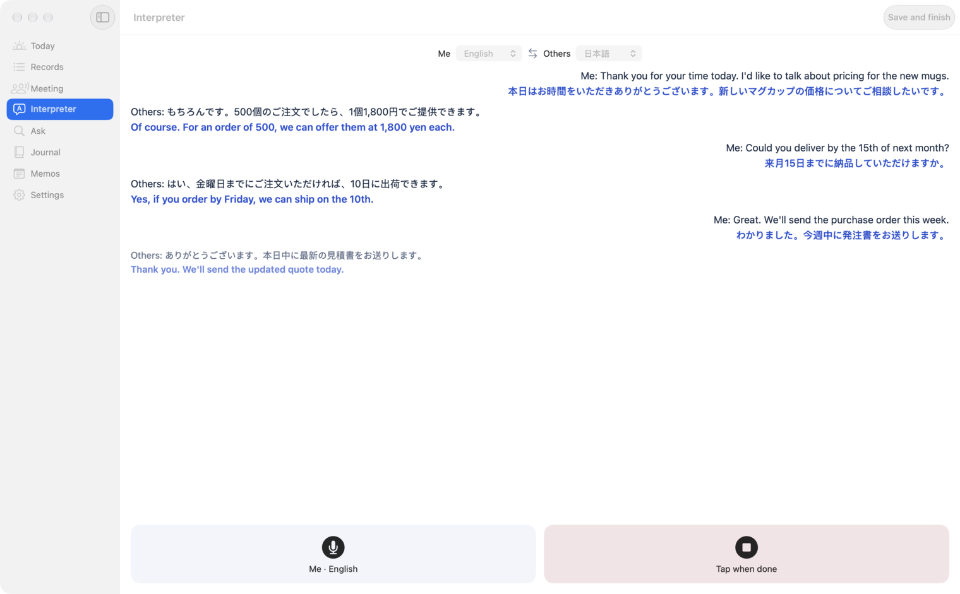The width and height of the screenshot is (960, 594).
Task: Click the Meeting people icon
Action: click(20, 88)
